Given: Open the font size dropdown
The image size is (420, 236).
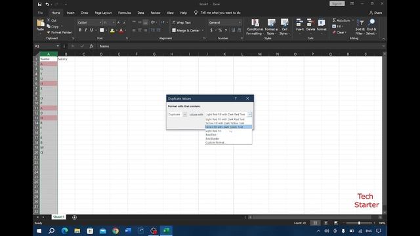Looking at the screenshot, I should tap(114, 23).
